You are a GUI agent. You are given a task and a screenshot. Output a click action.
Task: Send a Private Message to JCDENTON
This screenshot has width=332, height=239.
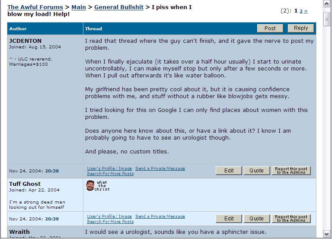(x=160, y=168)
